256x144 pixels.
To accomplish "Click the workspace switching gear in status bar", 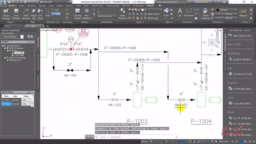I will coord(216,141).
